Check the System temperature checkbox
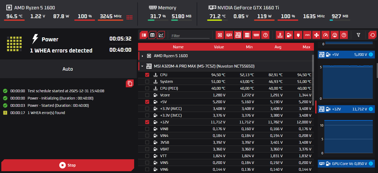Viewport: 378px width, 173px height. 147,82
